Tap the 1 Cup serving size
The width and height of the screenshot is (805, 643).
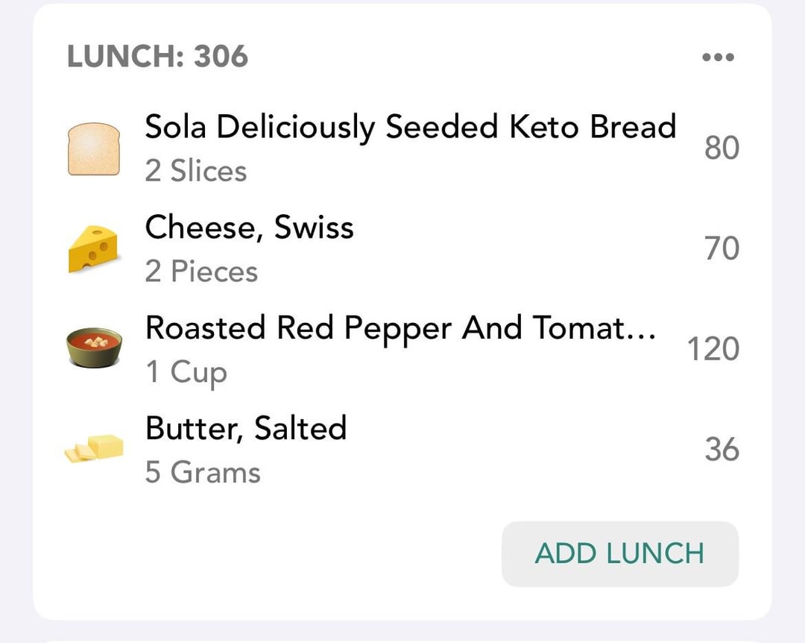click(x=186, y=372)
